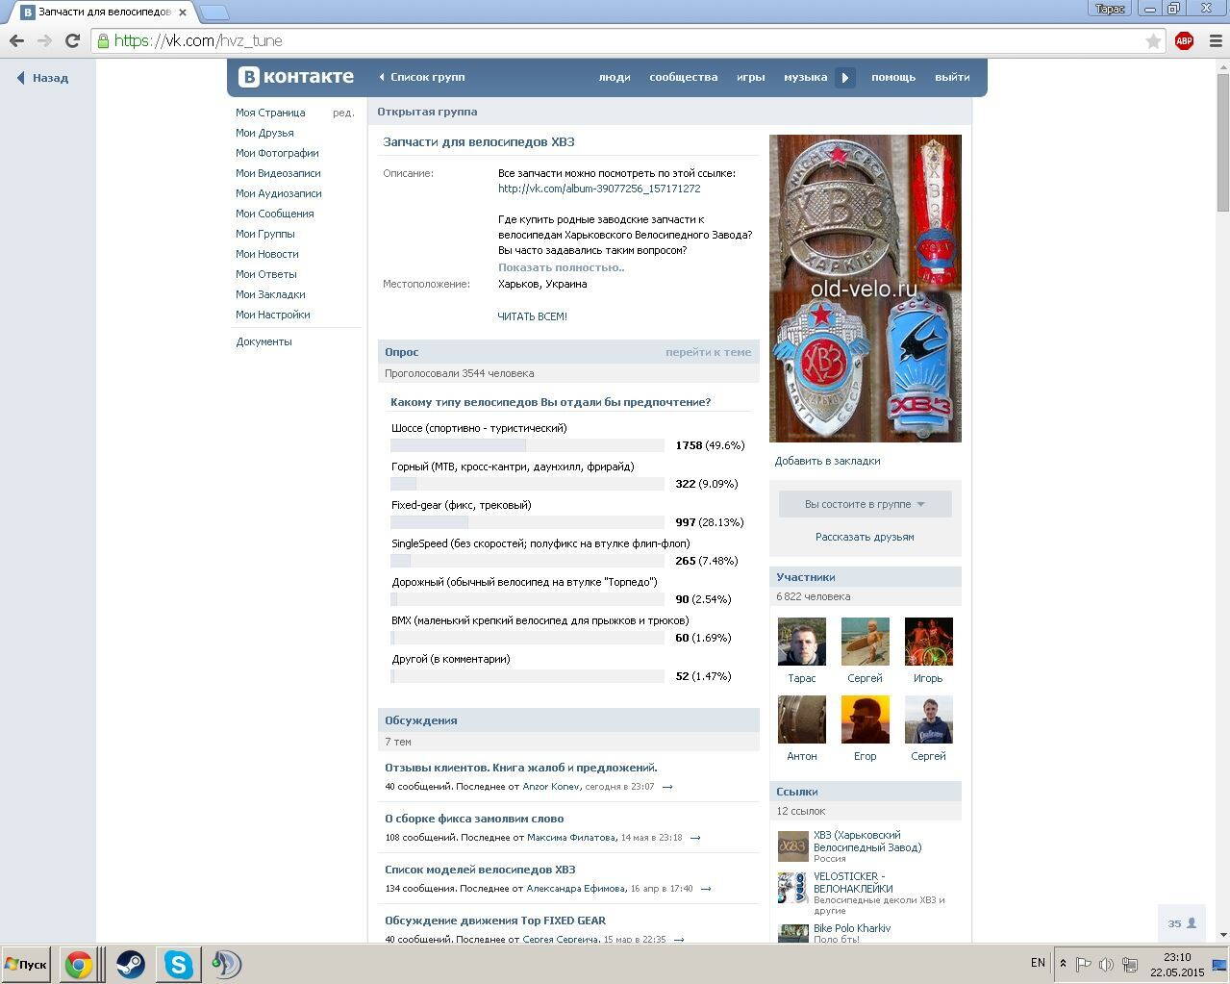The height and width of the screenshot is (984, 1230).
Task: Open Skype from the taskbar
Action: 178,964
